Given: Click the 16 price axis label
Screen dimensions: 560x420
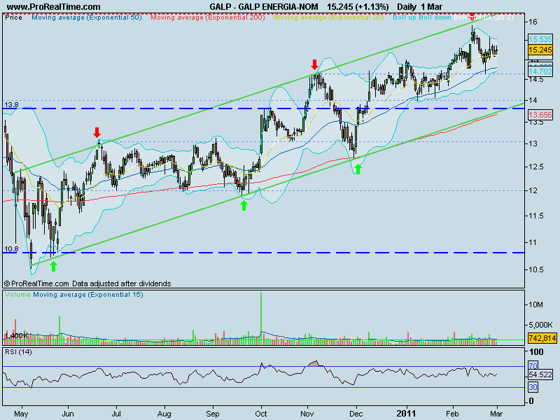Looking at the screenshot, I should click(x=533, y=22).
